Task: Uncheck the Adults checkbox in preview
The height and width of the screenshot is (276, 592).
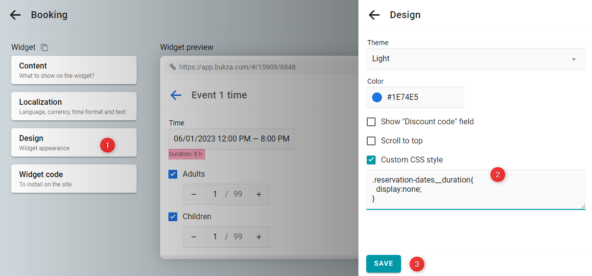Action: (x=173, y=174)
